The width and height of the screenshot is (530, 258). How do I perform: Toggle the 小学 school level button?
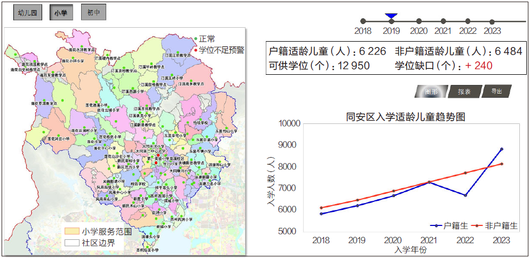click(61, 13)
